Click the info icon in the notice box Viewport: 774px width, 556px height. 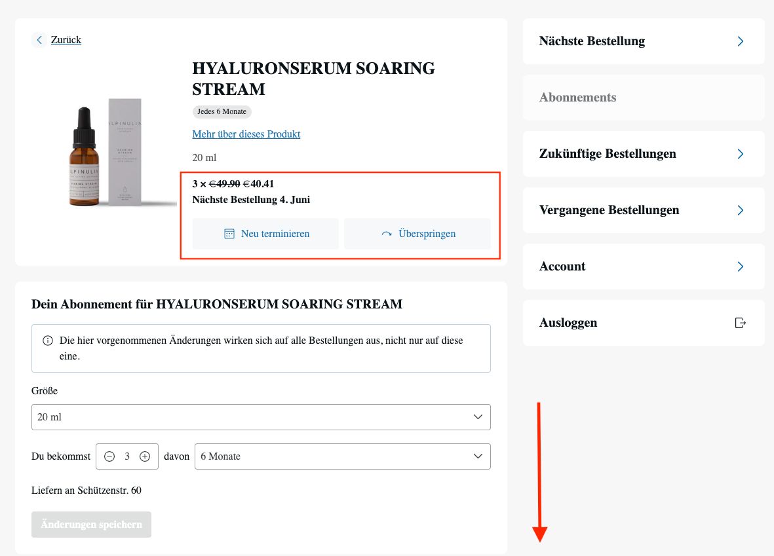click(x=48, y=341)
